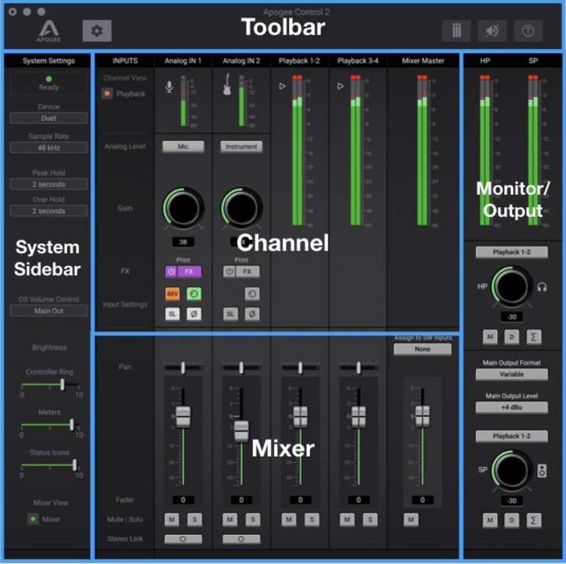This screenshot has height=564, width=566.
Task: Enable 48V phantom power on Analog IN 1
Action: [172, 294]
